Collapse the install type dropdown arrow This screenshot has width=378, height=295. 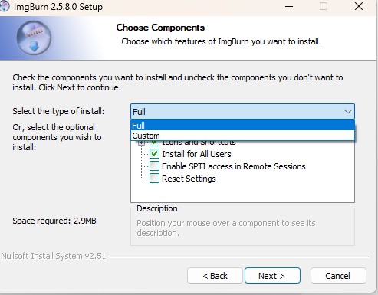pyautogui.click(x=348, y=112)
